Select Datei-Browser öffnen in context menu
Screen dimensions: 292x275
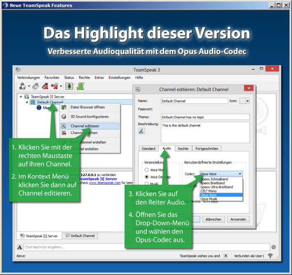[x=90, y=107]
